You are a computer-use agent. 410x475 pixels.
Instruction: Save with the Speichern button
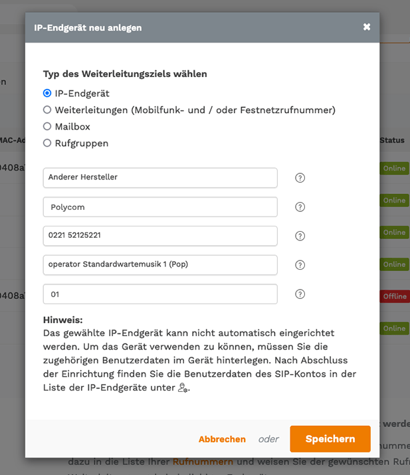330,439
